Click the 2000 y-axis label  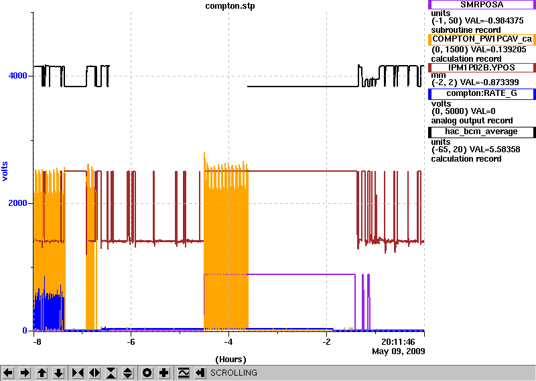[x=18, y=203]
